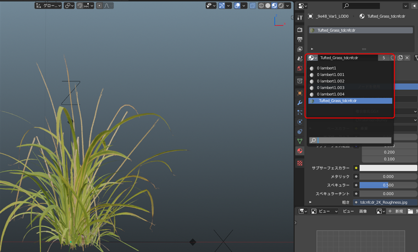Image resolution: width=418 pixels, height=252 pixels.
Task: Click the サブサーフェスカラー color swatch
Action: (388, 168)
